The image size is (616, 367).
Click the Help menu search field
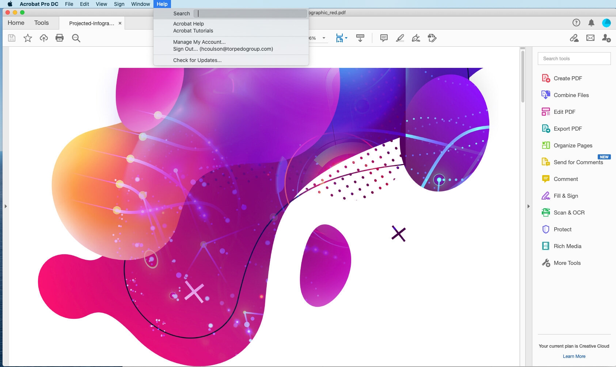coord(250,13)
